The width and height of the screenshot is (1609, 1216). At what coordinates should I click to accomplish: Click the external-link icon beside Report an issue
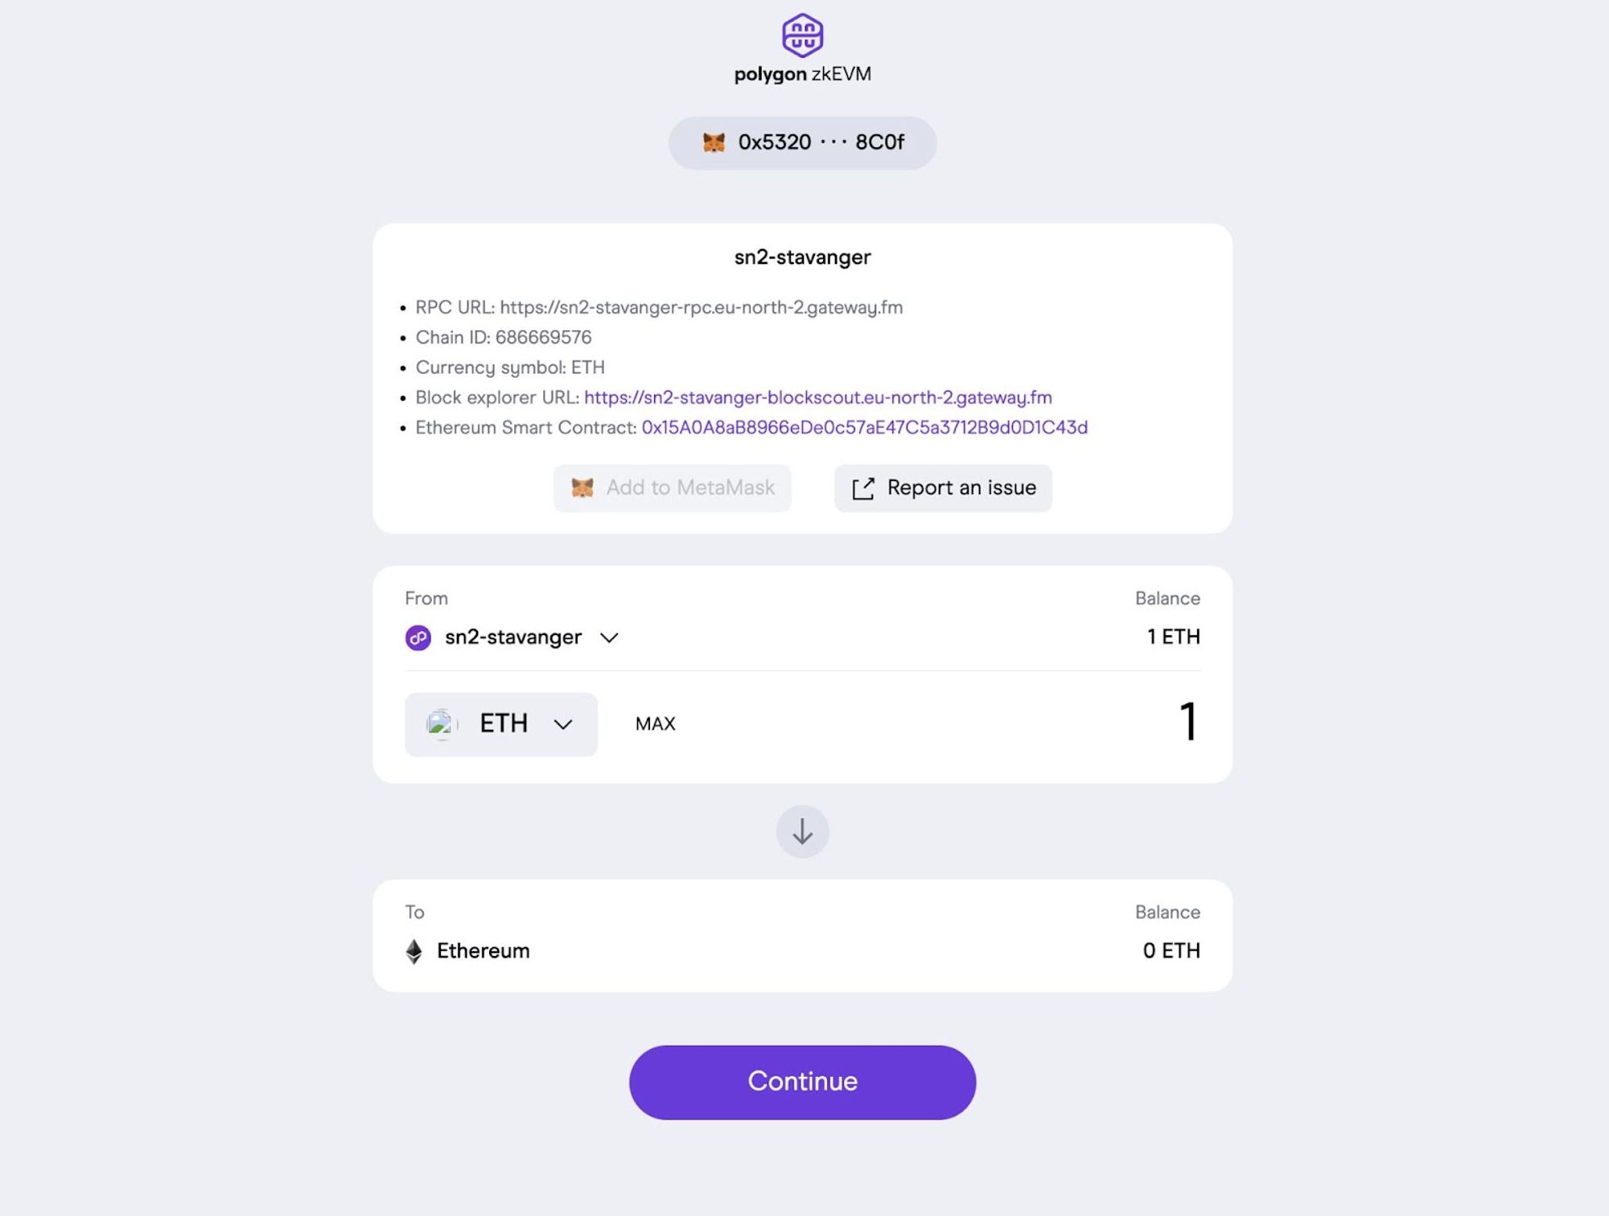pos(863,488)
